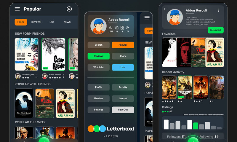Open Activity from the side menu
This screenshot has width=237, height=142.
pyautogui.click(x=123, y=87)
